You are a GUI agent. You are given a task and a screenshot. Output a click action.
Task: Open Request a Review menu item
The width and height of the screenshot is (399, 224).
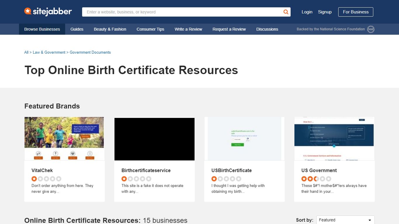[229, 29]
